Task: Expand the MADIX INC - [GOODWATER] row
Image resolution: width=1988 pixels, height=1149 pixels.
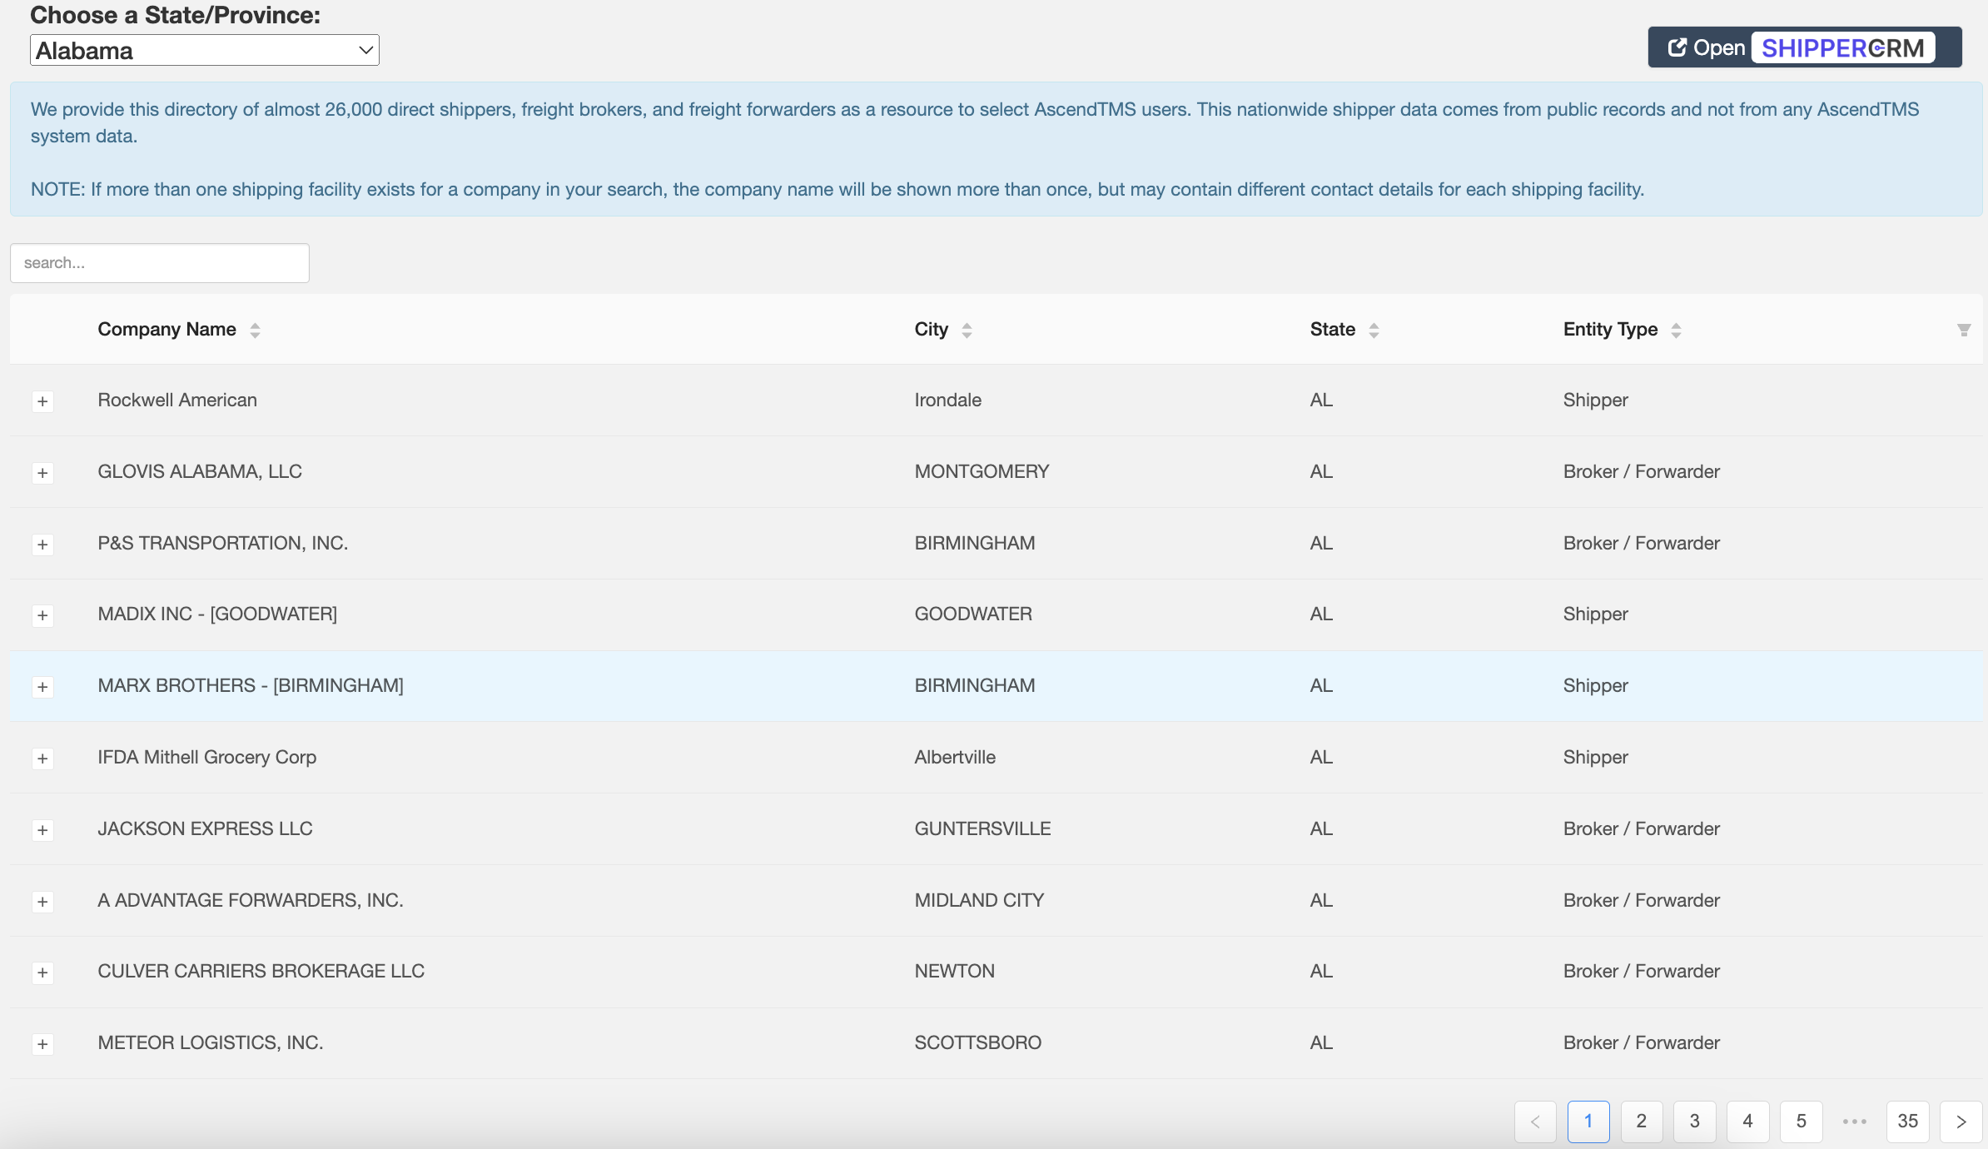Action: [x=42, y=615]
